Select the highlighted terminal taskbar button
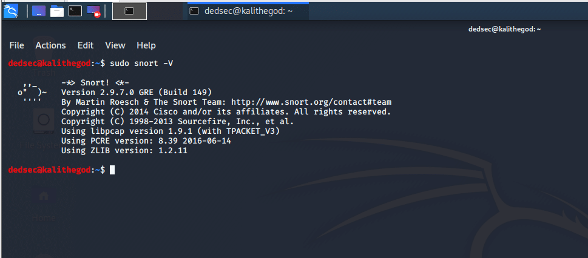This screenshot has width=588, height=258. 129,11
